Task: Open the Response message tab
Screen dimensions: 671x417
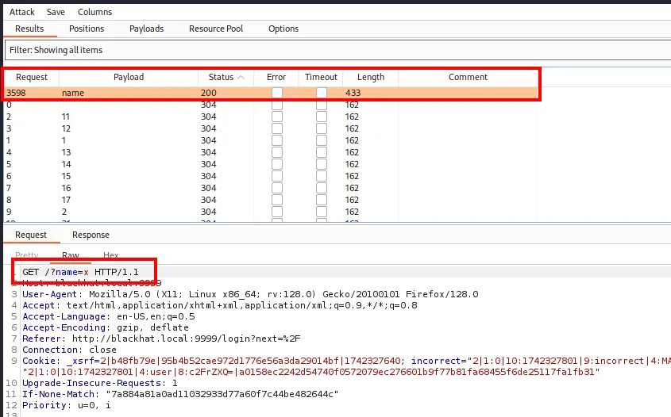Action: click(x=91, y=235)
